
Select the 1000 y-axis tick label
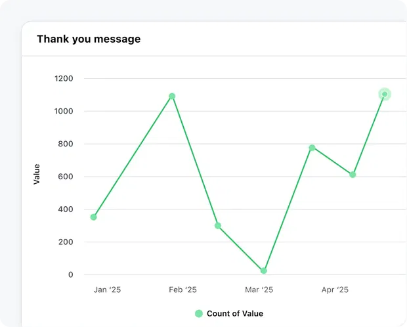64,112
